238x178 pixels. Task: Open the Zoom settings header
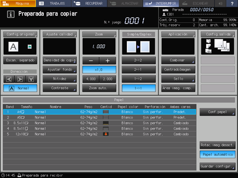(x=99, y=34)
